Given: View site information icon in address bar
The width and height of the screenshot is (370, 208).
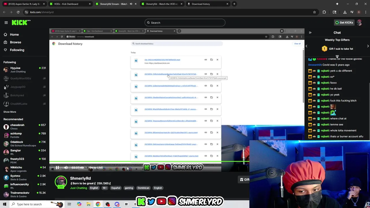Looking at the screenshot, I should pyautogui.click(x=26, y=12).
